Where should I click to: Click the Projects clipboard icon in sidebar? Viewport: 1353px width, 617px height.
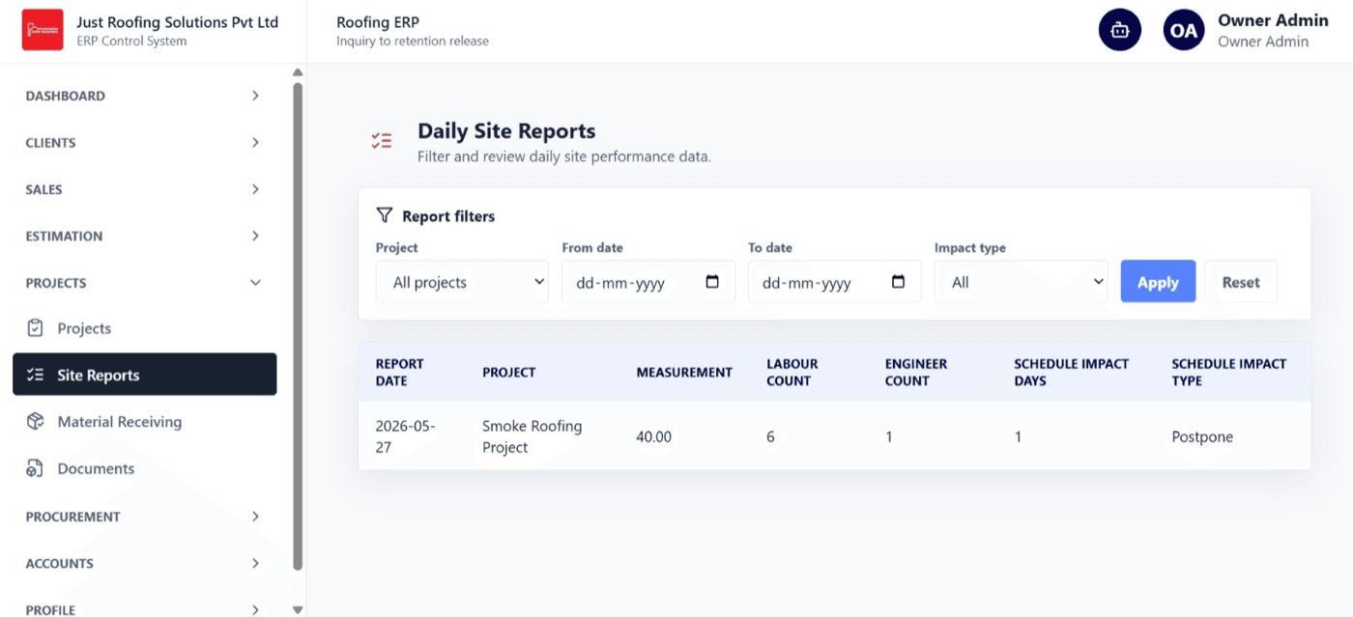(36, 328)
